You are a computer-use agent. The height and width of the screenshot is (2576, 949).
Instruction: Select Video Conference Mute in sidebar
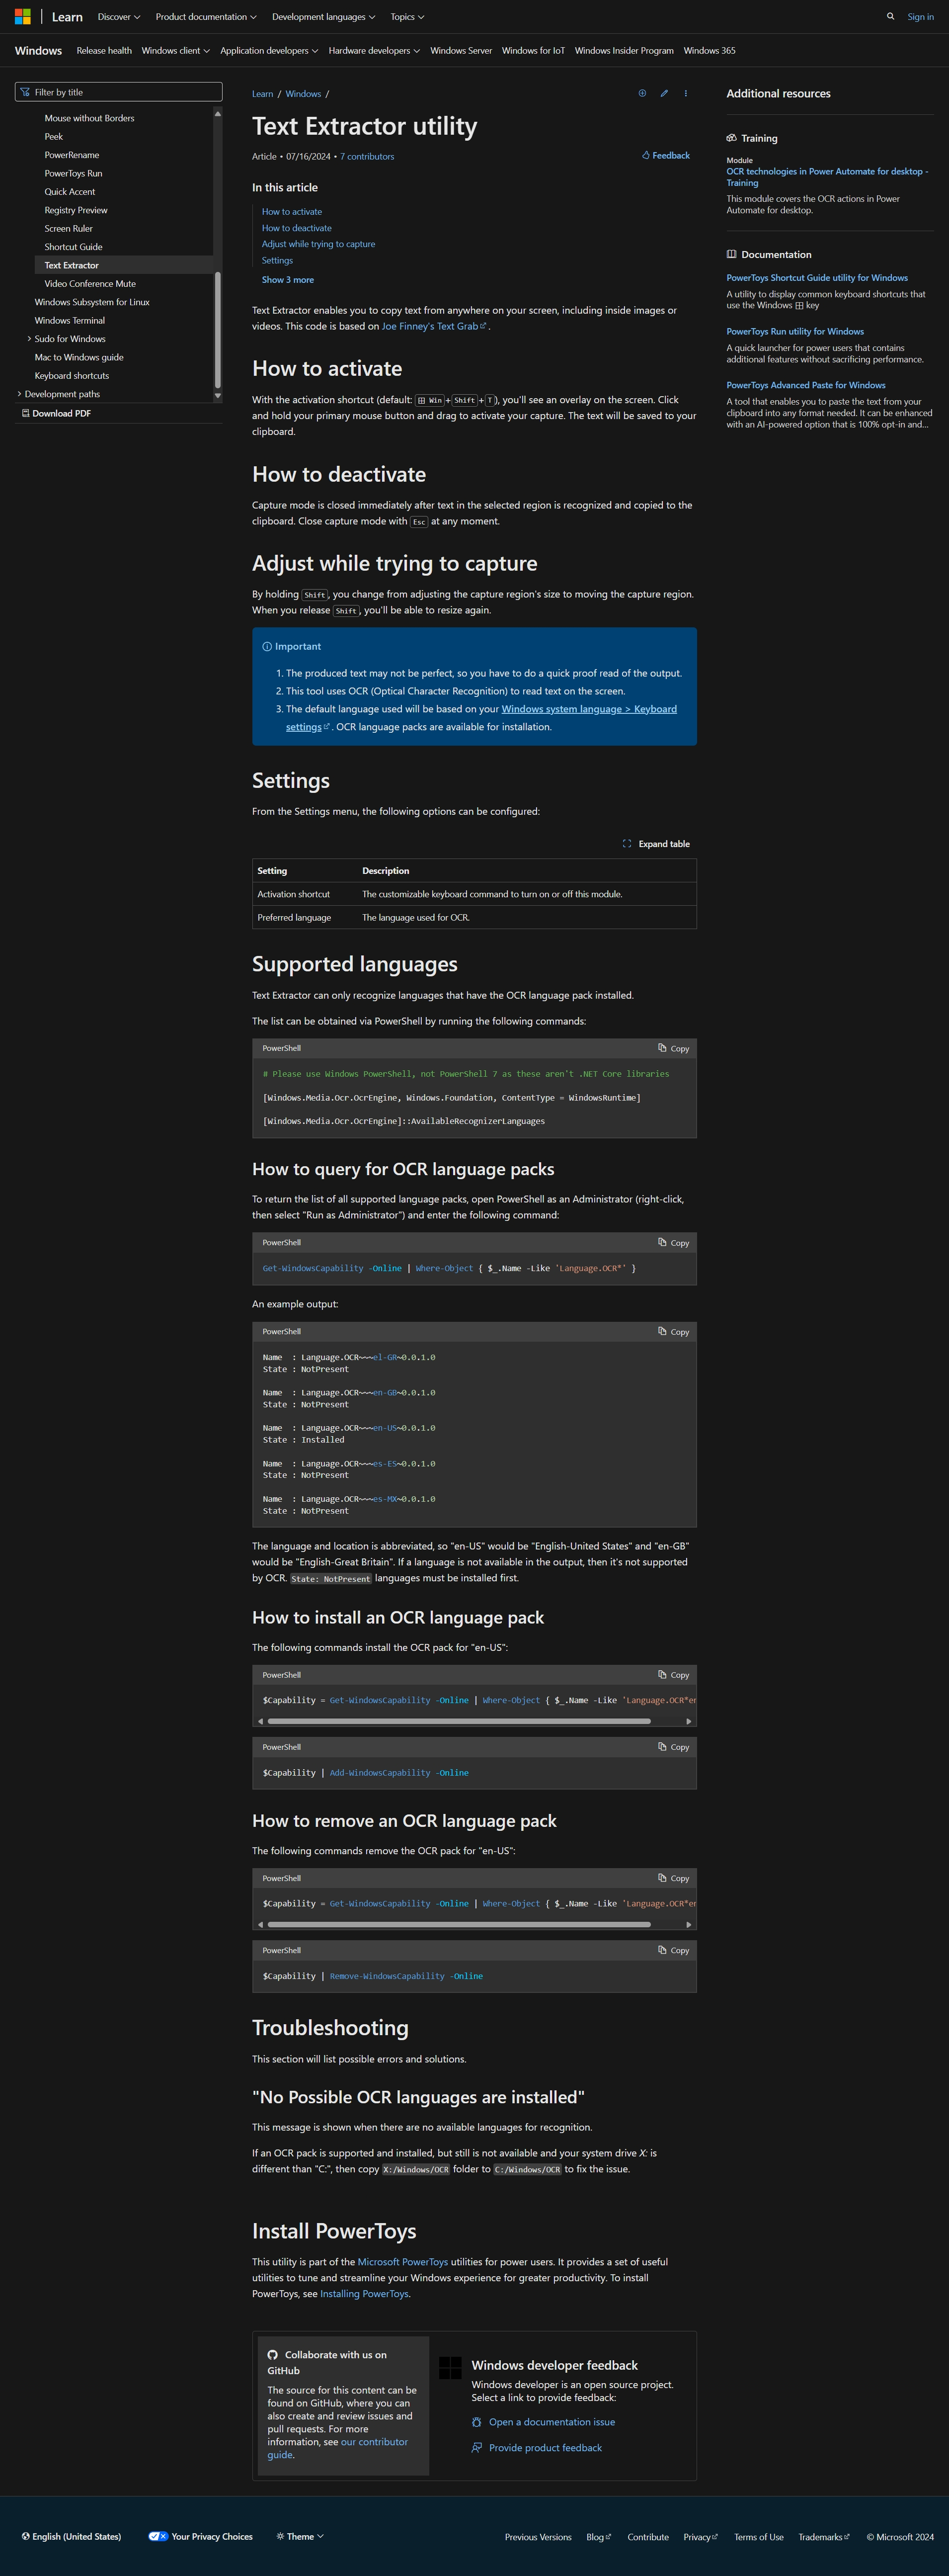(90, 284)
